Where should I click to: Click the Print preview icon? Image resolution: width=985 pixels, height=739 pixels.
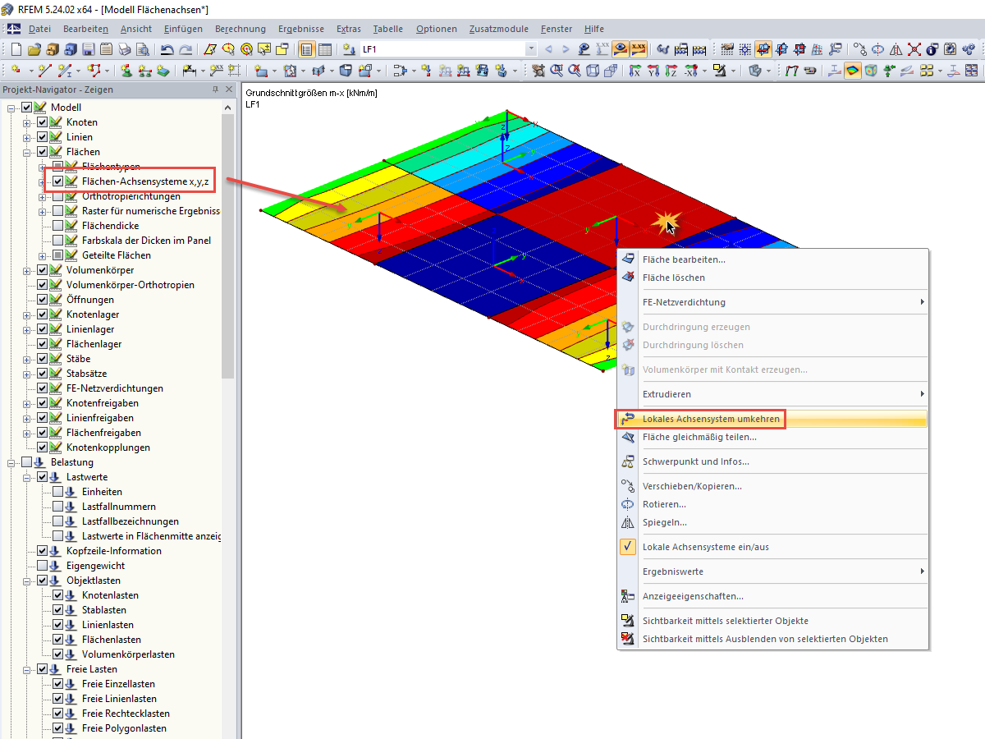click(x=142, y=49)
